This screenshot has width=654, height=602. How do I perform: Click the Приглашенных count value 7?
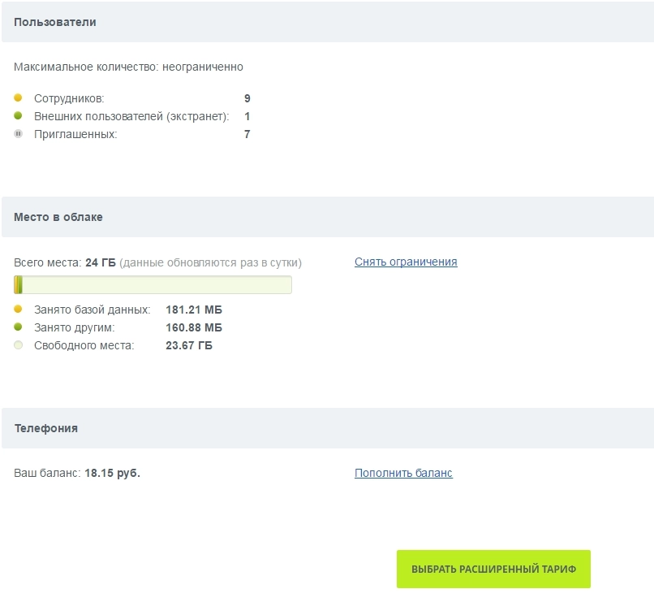(x=247, y=134)
